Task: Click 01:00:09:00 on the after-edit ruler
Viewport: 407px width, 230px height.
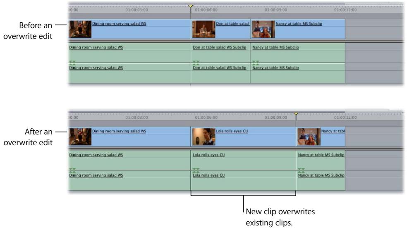Action: click(275, 117)
